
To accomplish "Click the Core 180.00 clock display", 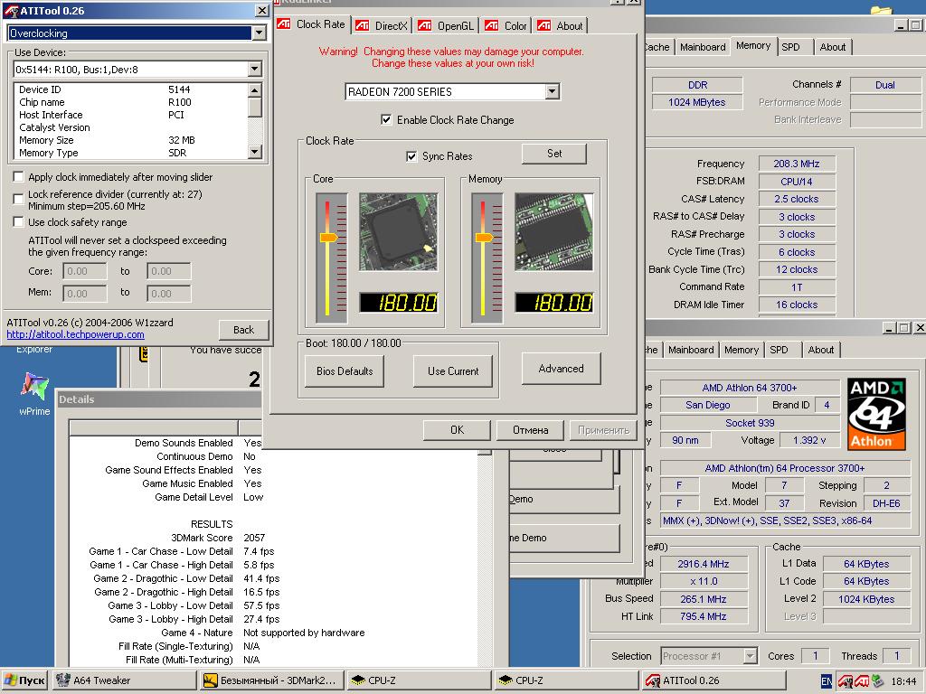I will pos(399,303).
